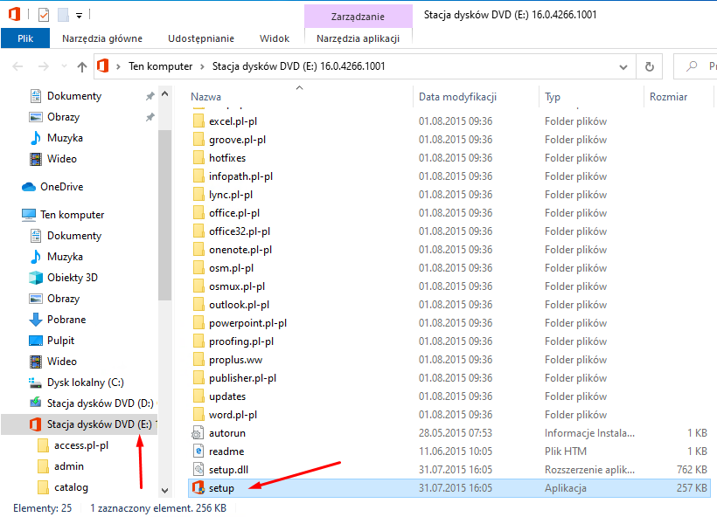Select the office32.pl-pl folder icon
This screenshot has height=517, width=717.
[x=198, y=231]
